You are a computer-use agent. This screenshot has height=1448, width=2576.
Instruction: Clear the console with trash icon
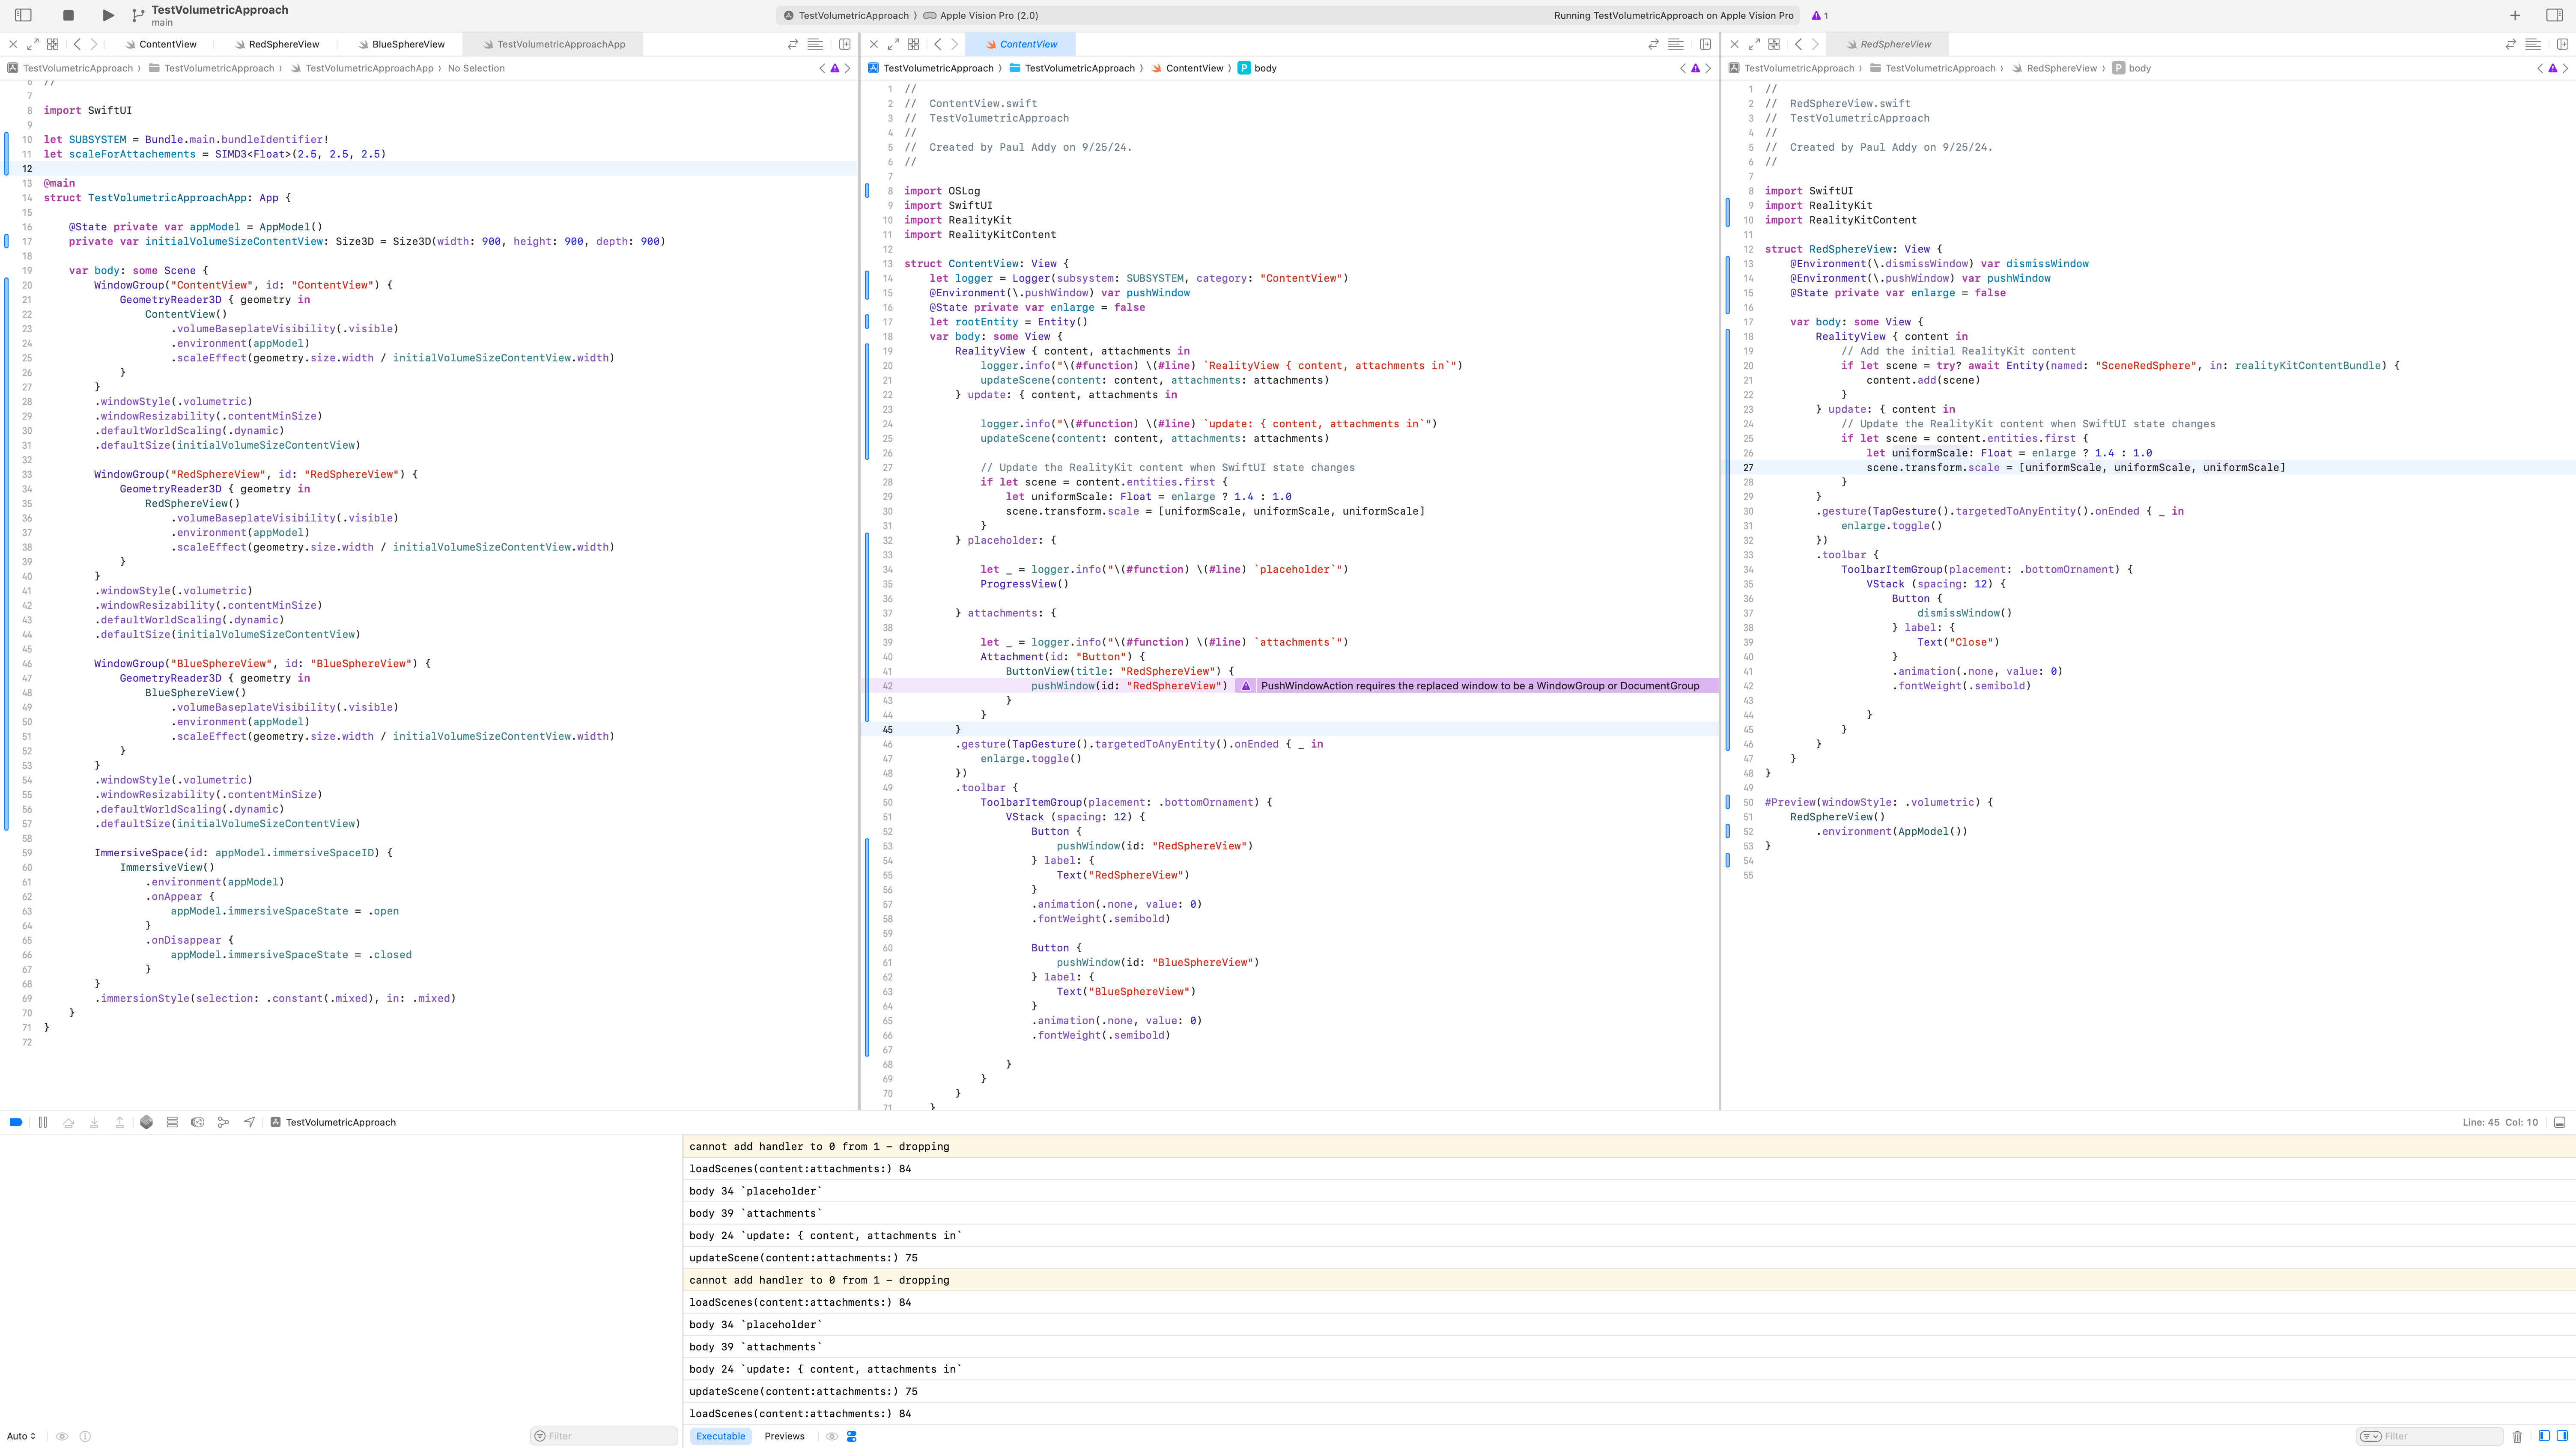coord(2517,1436)
